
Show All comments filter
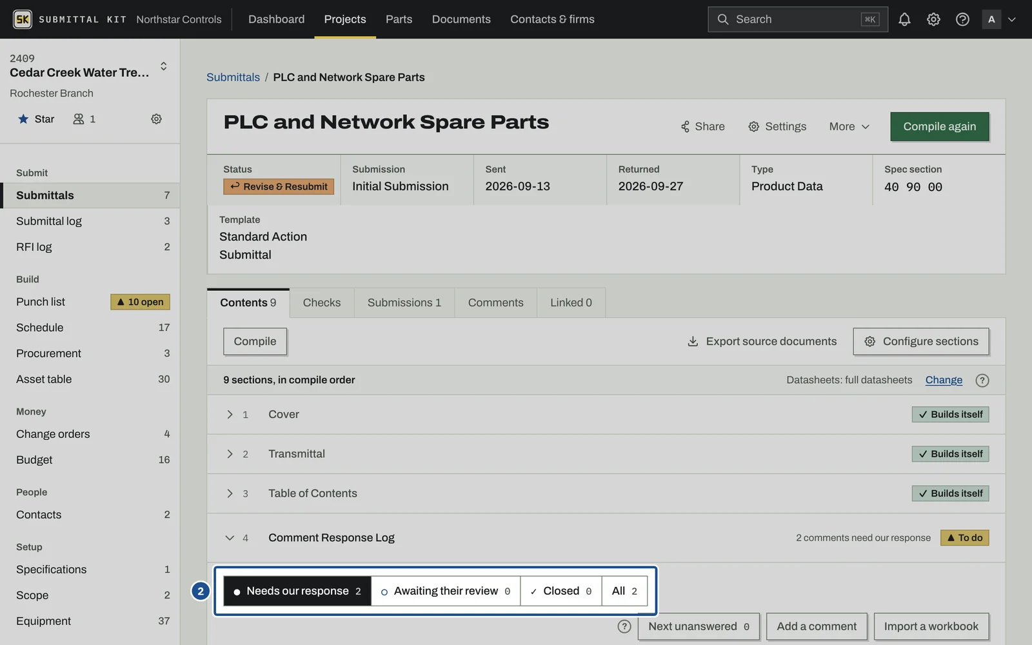tap(624, 591)
